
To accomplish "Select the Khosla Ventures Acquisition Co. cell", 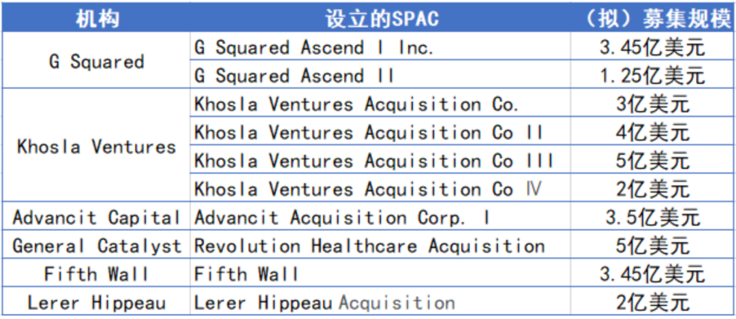I will (356, 104).
